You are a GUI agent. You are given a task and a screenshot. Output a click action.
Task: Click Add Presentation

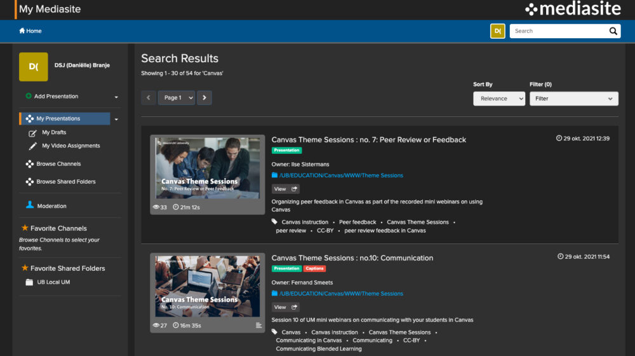(57, 96)
